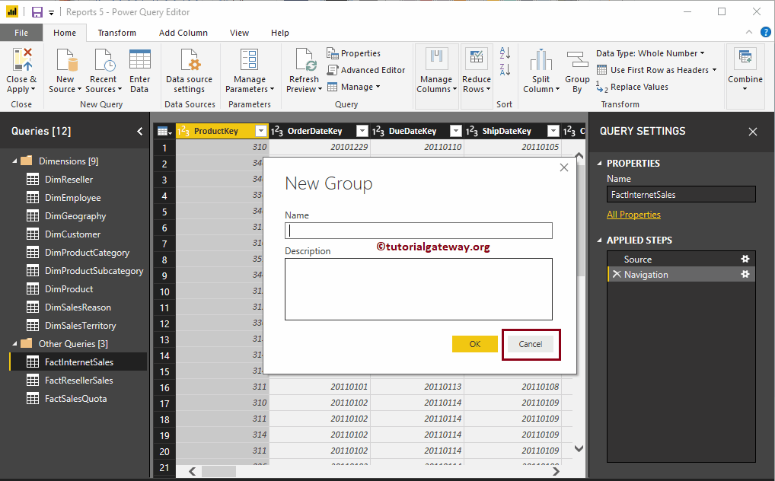
Task: Click the Help question mark icon
Action: coord(765,33)
